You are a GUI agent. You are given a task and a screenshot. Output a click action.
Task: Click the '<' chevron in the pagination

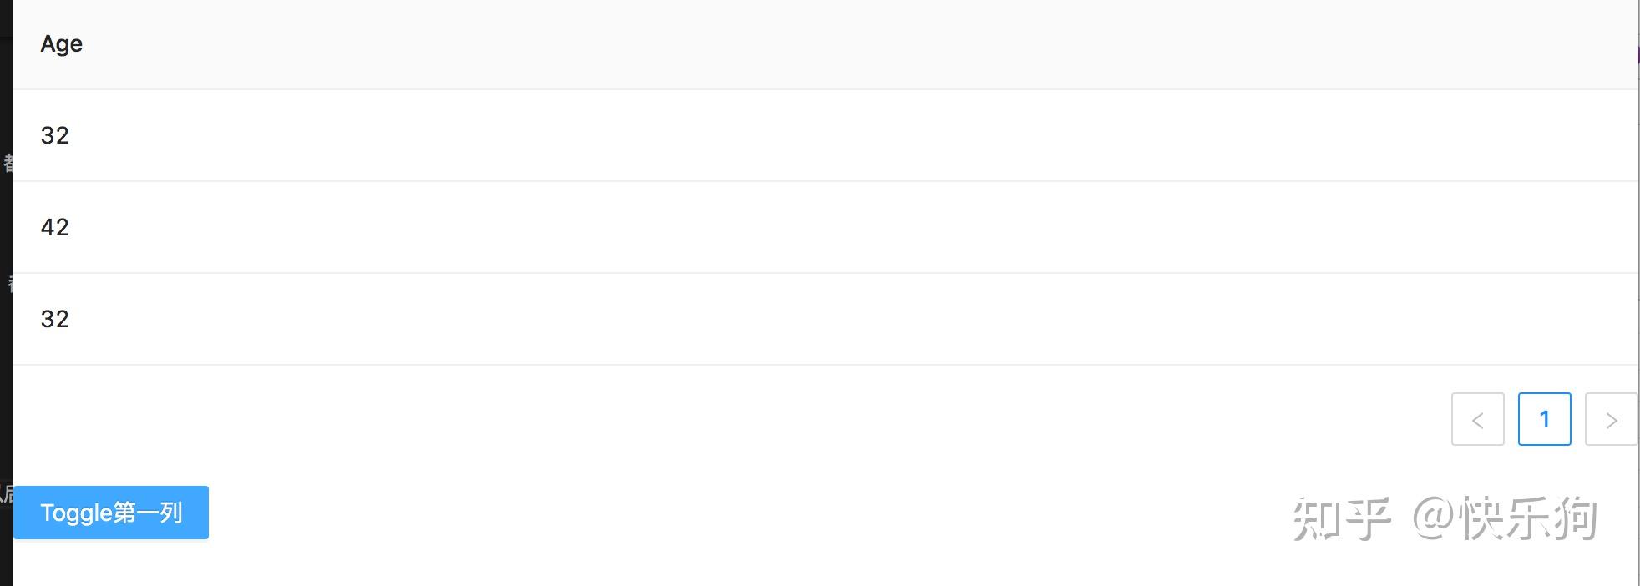[1477, 420]
